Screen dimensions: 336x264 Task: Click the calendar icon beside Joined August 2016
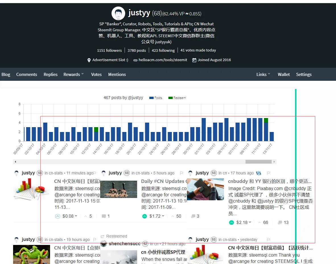[194, 60]
